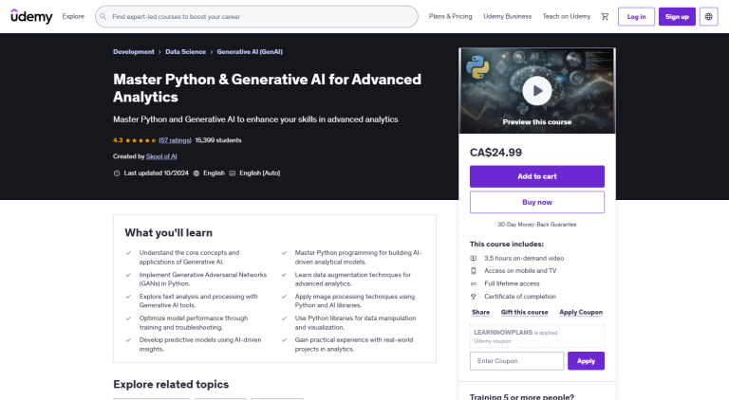
Task: Click the on-demand video icon
Action: [474, 258]
